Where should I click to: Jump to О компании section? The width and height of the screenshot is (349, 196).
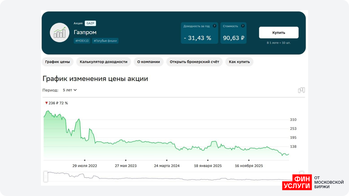pos(148,62)
